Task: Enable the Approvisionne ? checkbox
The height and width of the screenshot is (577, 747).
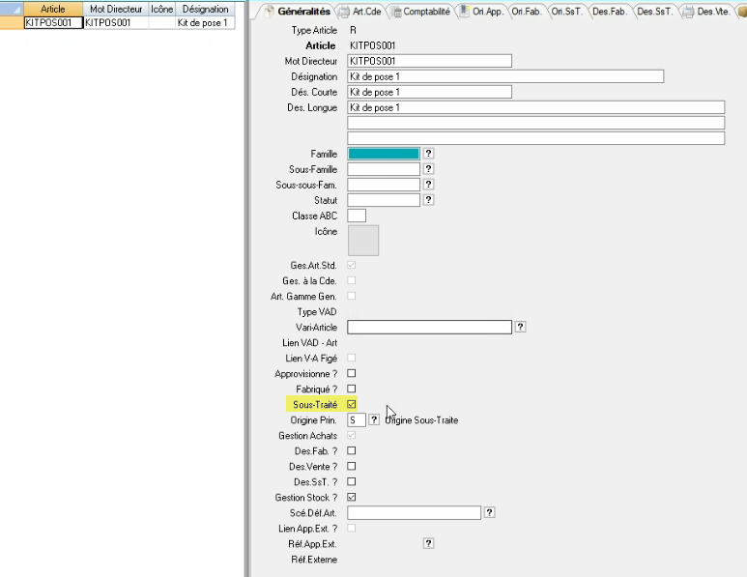Action: pyautogui.click(x=352, y=373)
